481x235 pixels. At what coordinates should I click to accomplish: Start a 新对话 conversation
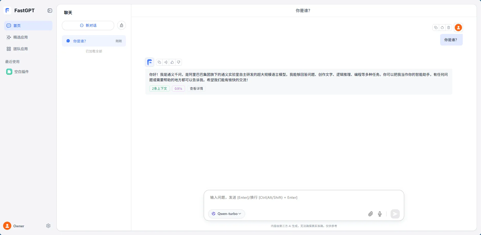(x=88, y=25)
